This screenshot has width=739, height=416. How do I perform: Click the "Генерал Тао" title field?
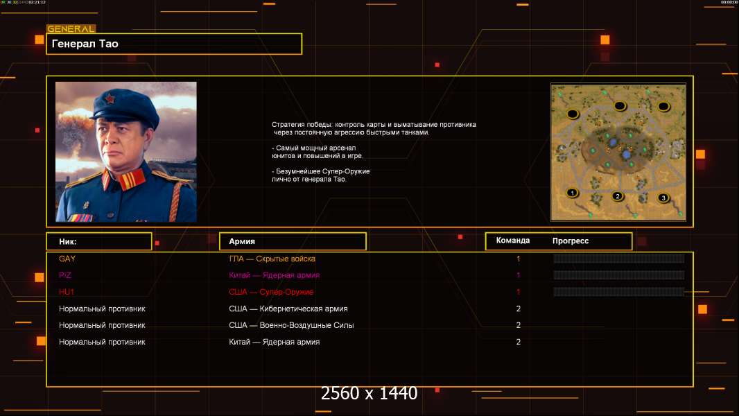click(x=174, y=44)
